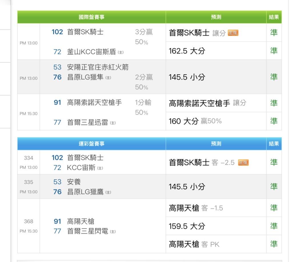Click score 102 in the international table
The image size is (292, 262).
(x=57, y=32)
